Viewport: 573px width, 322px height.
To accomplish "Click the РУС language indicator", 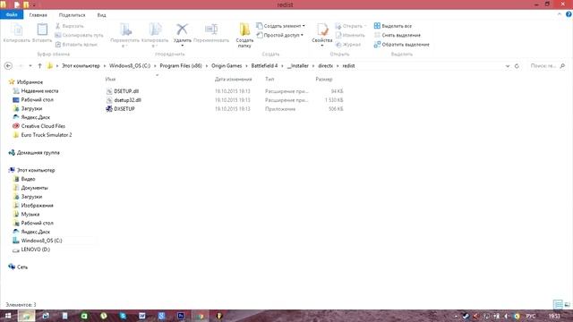I will coord(531,316).
